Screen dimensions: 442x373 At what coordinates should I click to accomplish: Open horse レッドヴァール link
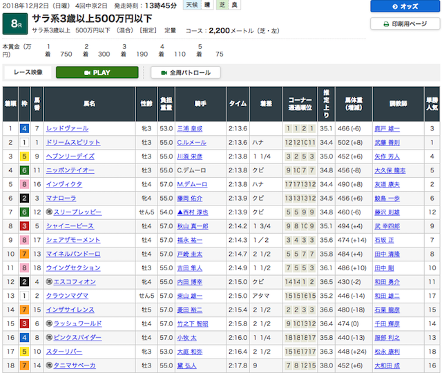tap(68, 129)
